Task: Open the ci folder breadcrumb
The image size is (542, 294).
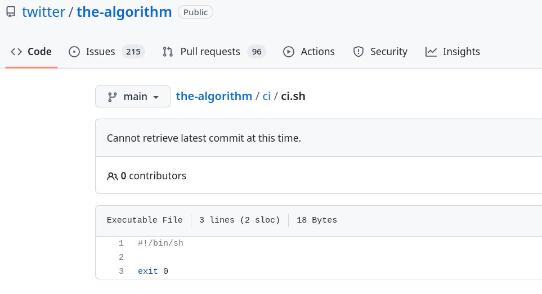Action: pyautogui.click(x=267, y=96)
